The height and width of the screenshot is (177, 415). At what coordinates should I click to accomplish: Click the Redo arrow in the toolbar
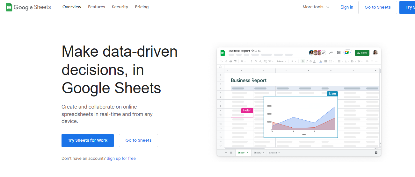[x=226, y=61]
